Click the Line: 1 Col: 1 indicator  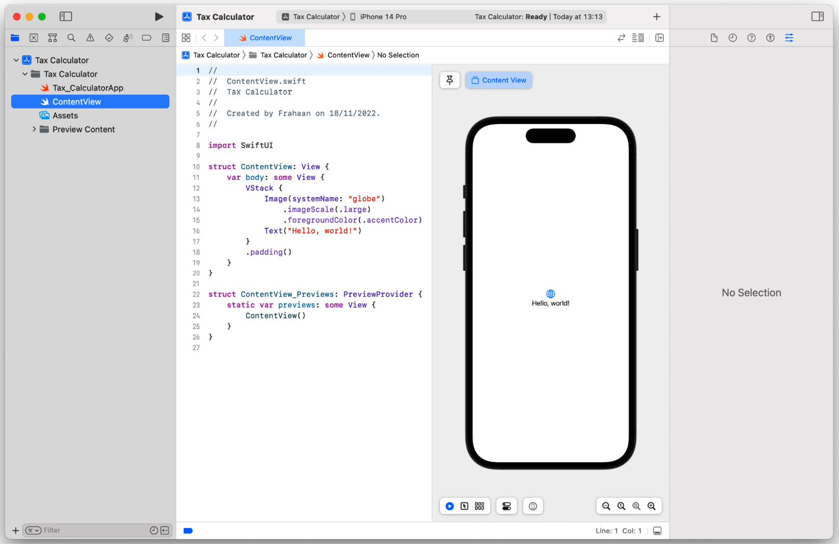618,531
